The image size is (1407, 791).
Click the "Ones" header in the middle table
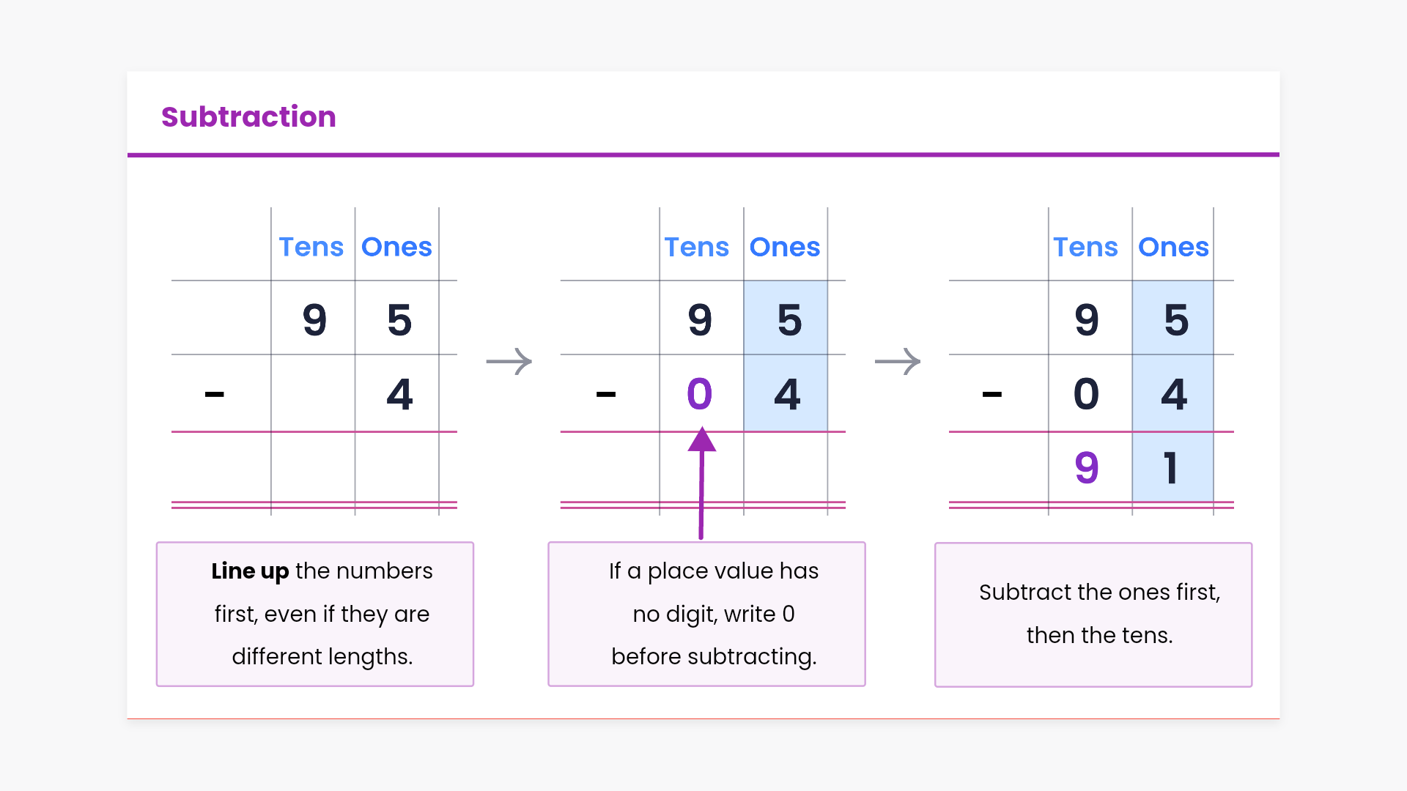[785, 248]
